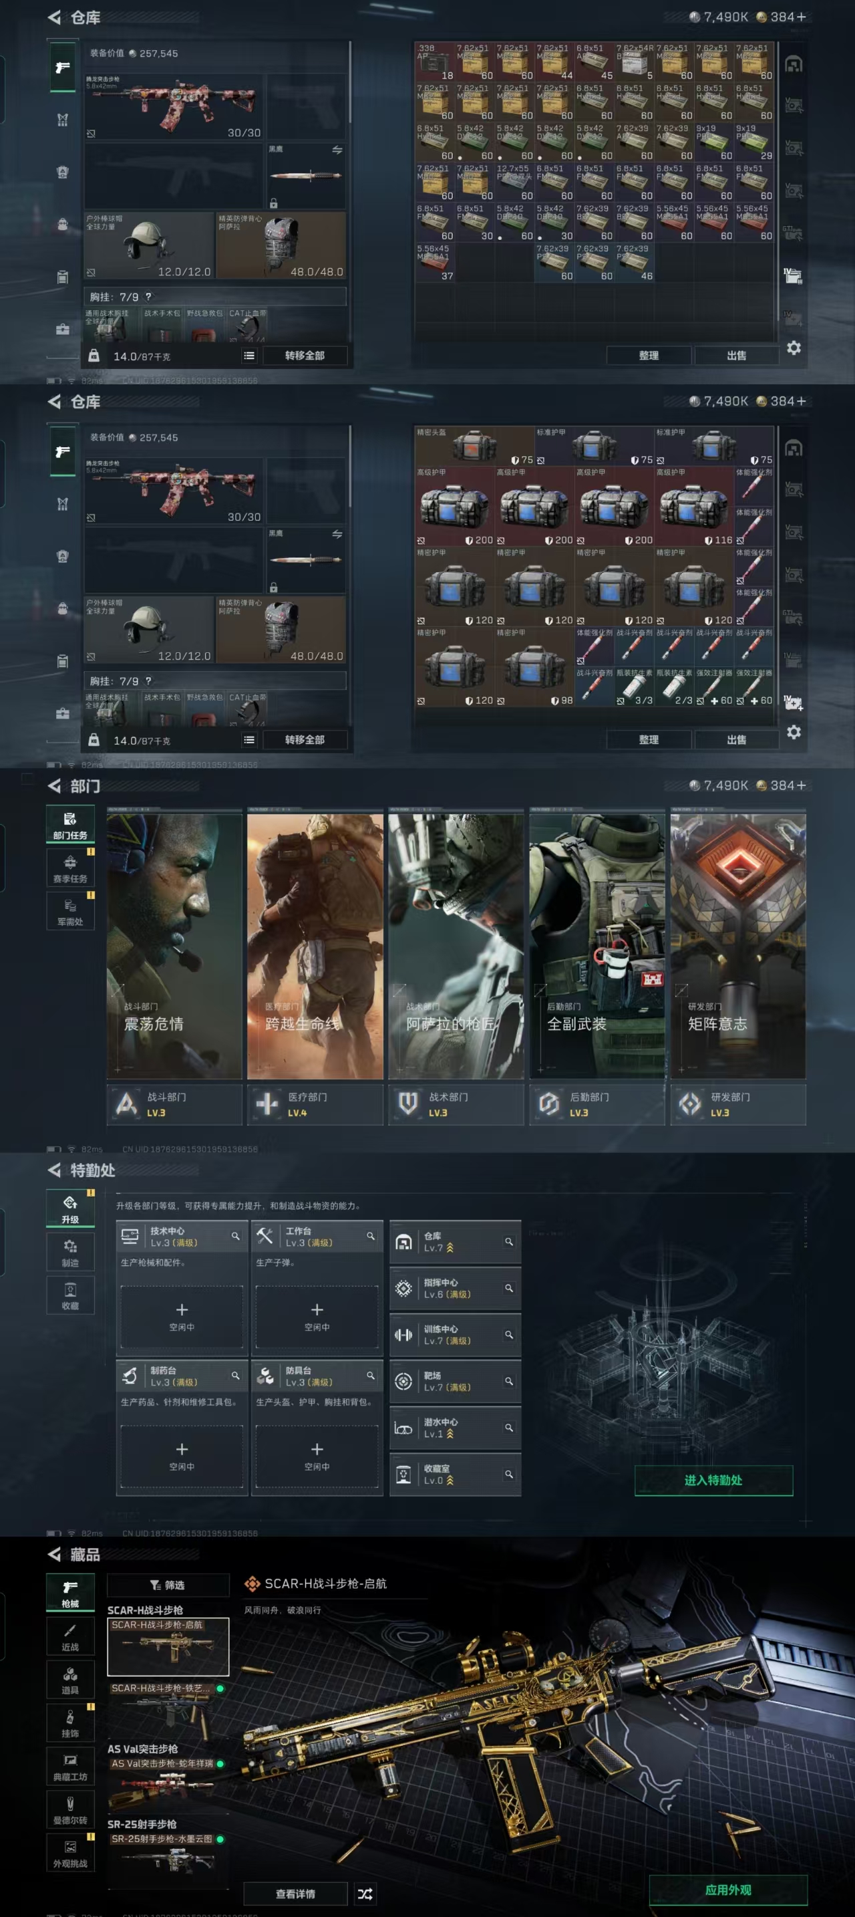Select the SR-25 水墨云图 equipped dot
This screenshot has width=855, height=1917.
point(220,1839)
